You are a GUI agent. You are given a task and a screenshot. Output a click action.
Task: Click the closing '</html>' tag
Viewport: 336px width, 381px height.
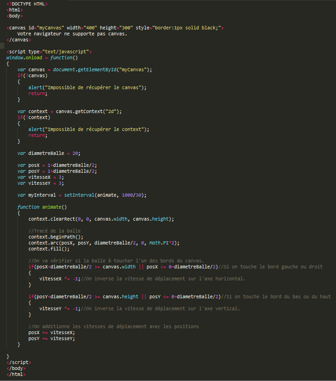pyautogui.click(x=16, y=375)
